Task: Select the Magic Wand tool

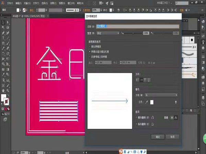Action: click(x=3, y=27)
